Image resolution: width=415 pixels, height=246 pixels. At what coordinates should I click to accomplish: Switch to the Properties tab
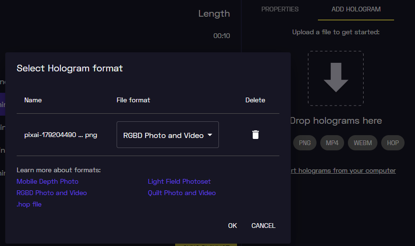tap(280, 9)
